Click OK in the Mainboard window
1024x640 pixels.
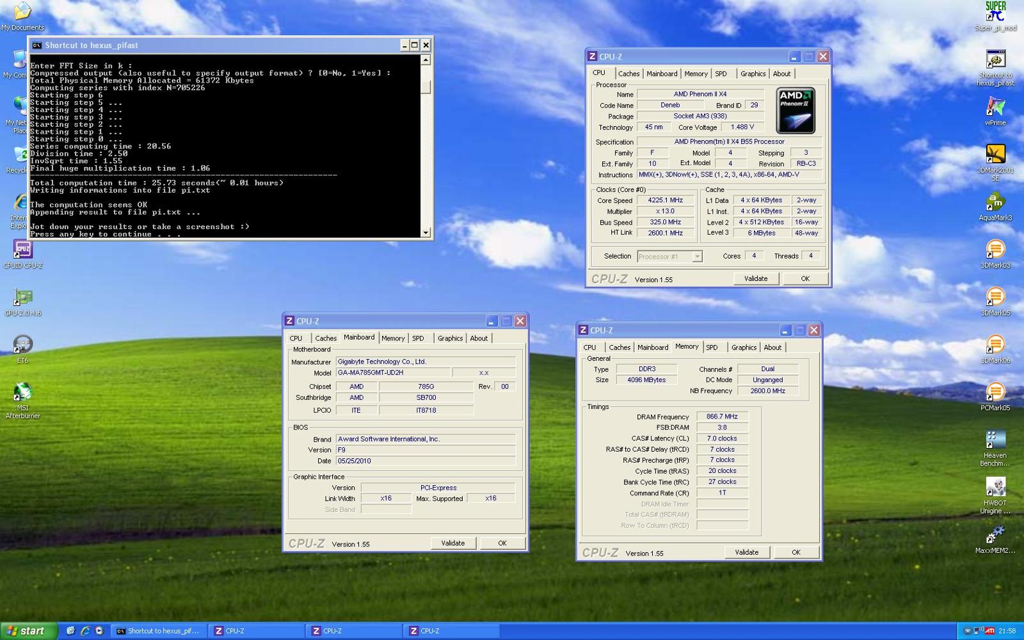tap(502, 543)
